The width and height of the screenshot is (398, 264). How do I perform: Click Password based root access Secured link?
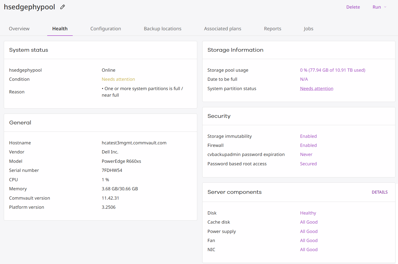[308, 164]
